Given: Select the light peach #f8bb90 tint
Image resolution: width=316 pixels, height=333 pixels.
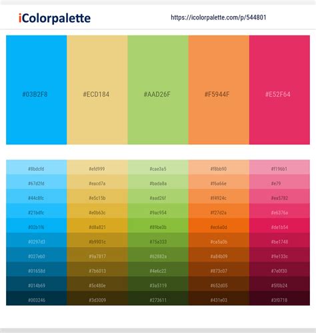Looking at the screenshot, I should [219, 168].
